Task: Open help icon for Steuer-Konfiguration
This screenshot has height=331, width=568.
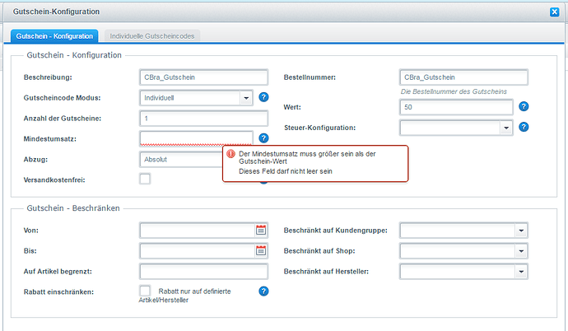Action: (x=524, y=127)
